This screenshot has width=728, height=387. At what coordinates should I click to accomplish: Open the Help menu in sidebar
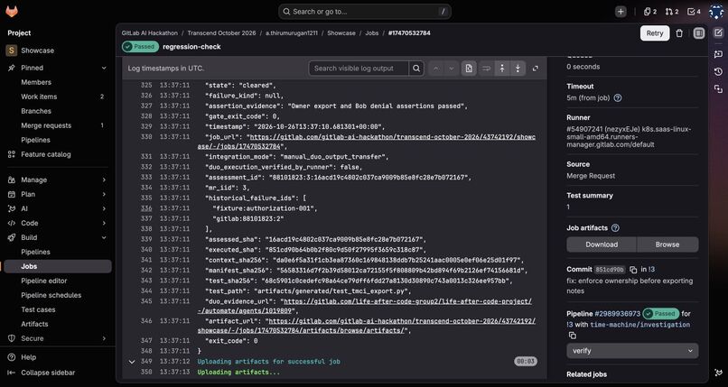(x=28, y=357)
